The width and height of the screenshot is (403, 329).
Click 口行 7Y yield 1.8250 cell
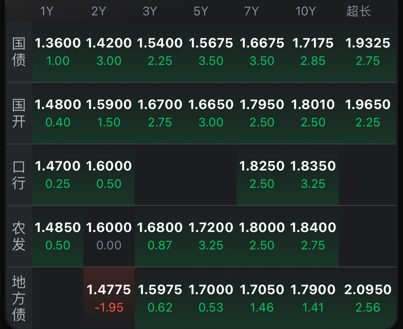tap(262, 175)
